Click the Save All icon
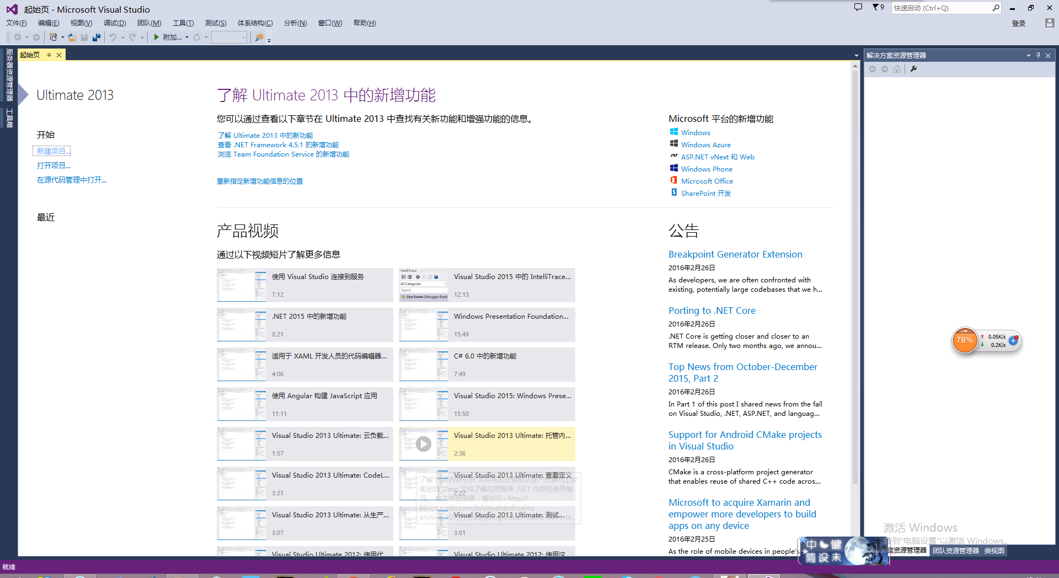Viewport: 1059px width, 578px height. (x=97, y=38)
